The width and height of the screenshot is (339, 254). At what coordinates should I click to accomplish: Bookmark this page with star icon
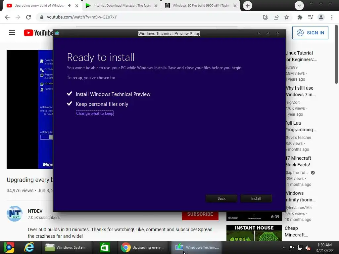[x=287, y=17]
